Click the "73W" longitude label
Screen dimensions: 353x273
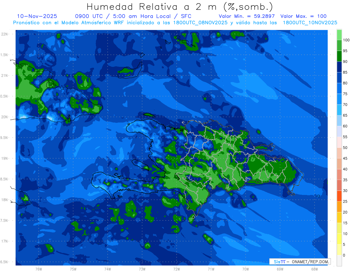coord(142,269)
